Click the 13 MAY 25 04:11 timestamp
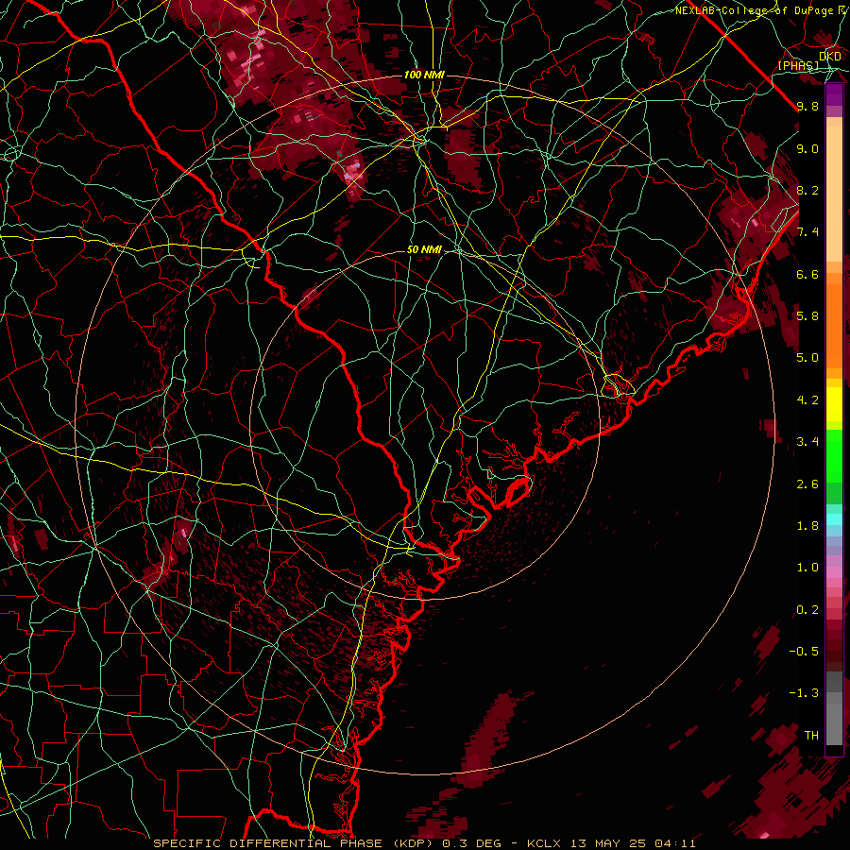This screenshot has width=850, height=850. pyautogui.click(x=632, y=843)
